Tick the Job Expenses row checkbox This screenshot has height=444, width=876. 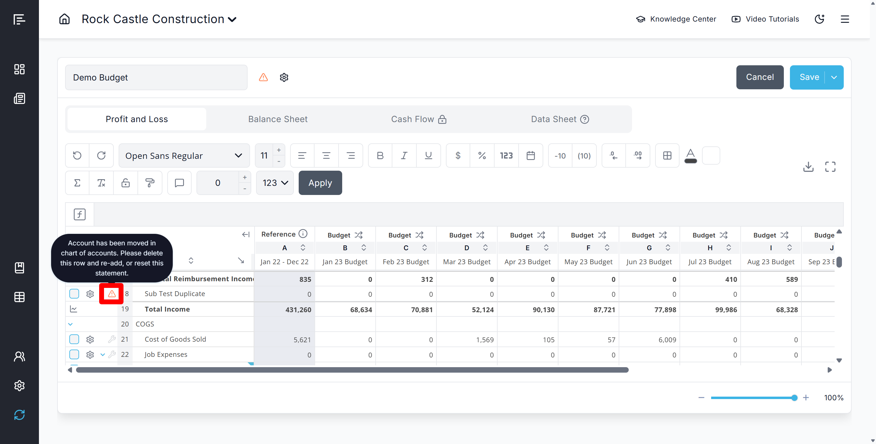tap(74, 354)
